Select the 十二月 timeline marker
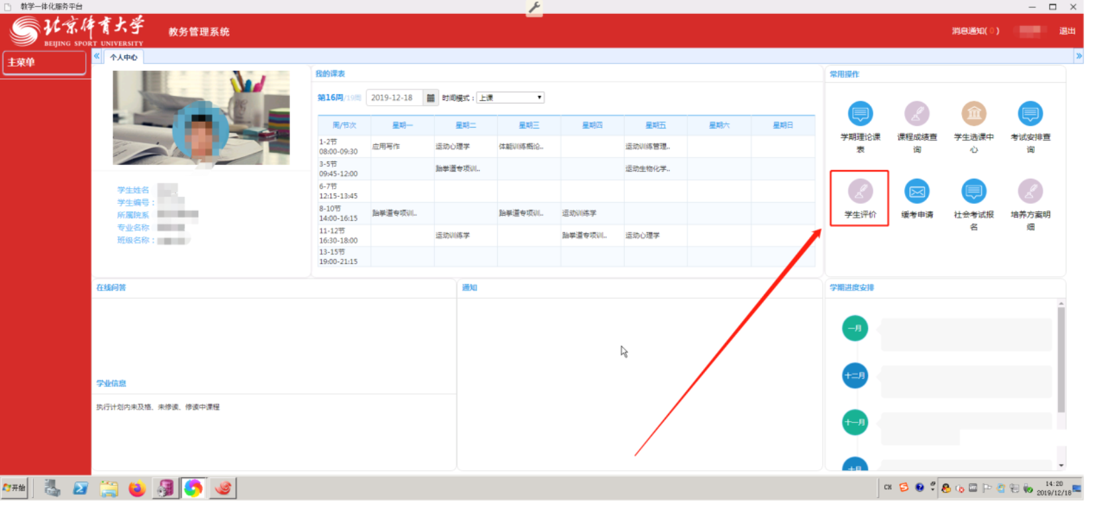This screenshot has height=523, width=1095. (855, 375)
